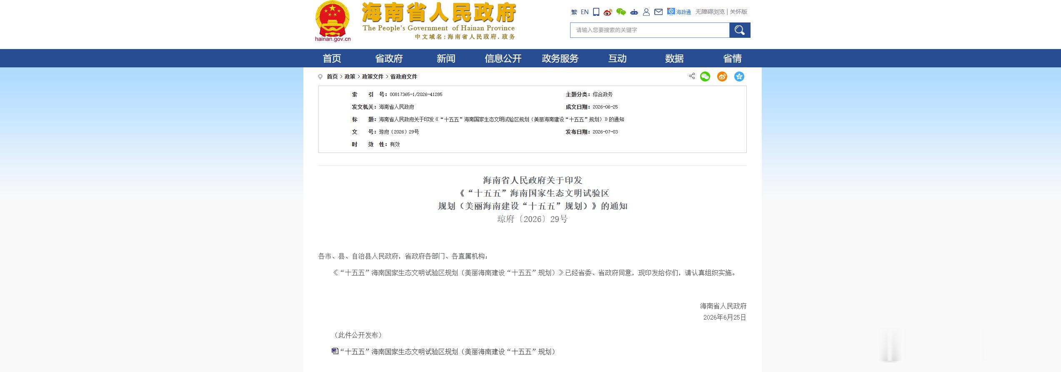This screenshot has height=372, width=1061.
Task: Select 文号 value 琼府(2026)29号 in info box
Action: click(x=399, y=132)
